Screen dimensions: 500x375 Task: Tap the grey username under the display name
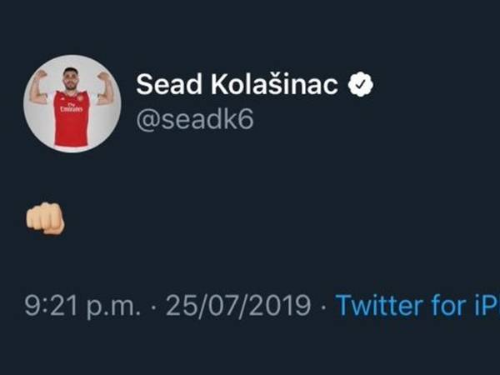tap(194, 119)
